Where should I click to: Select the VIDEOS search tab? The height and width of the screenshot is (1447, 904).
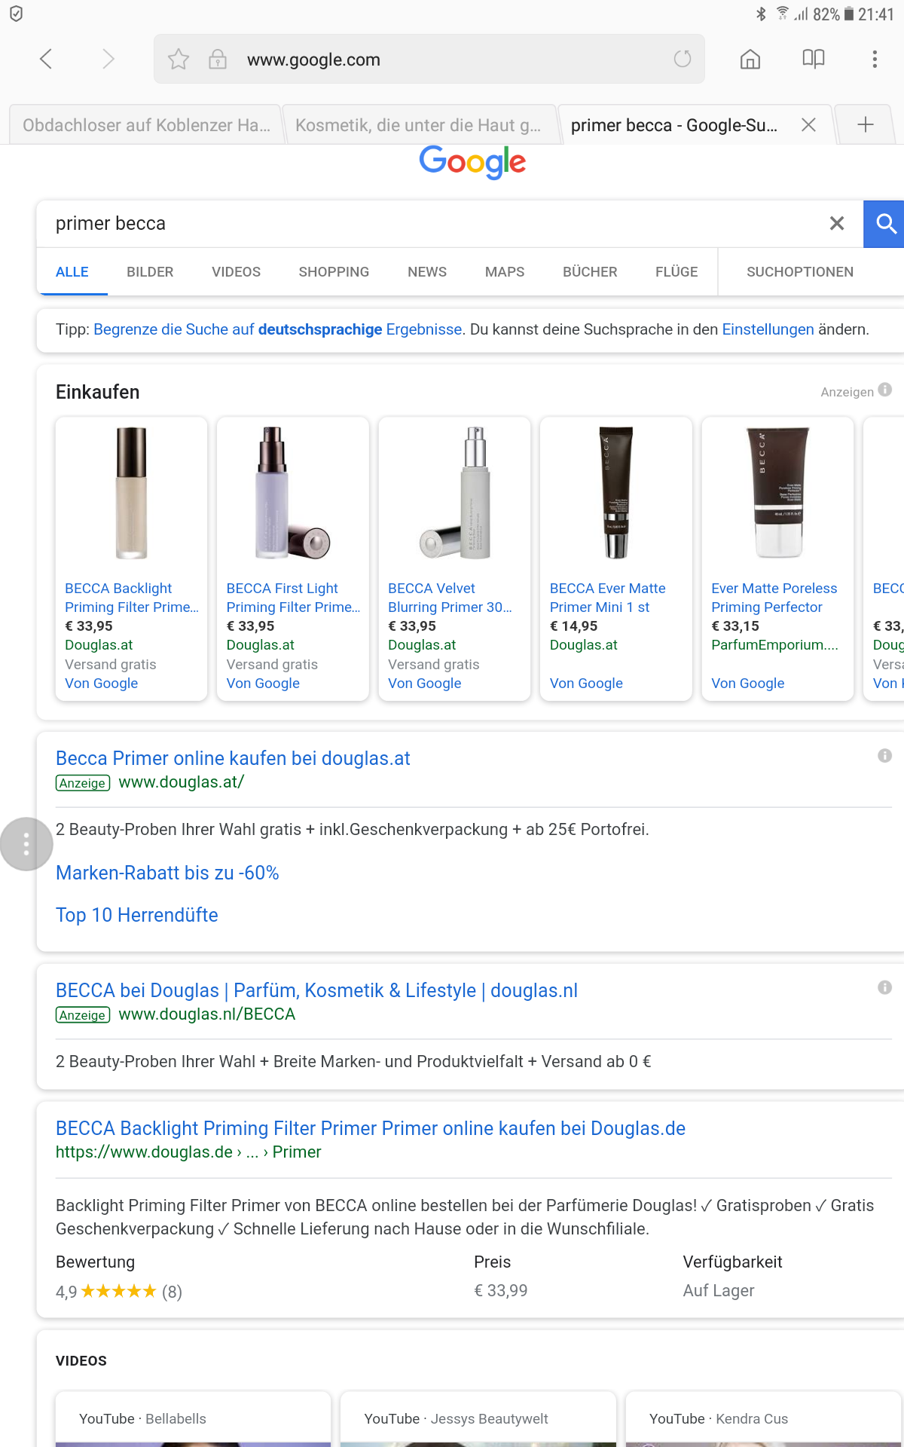[x=236, y=272]
